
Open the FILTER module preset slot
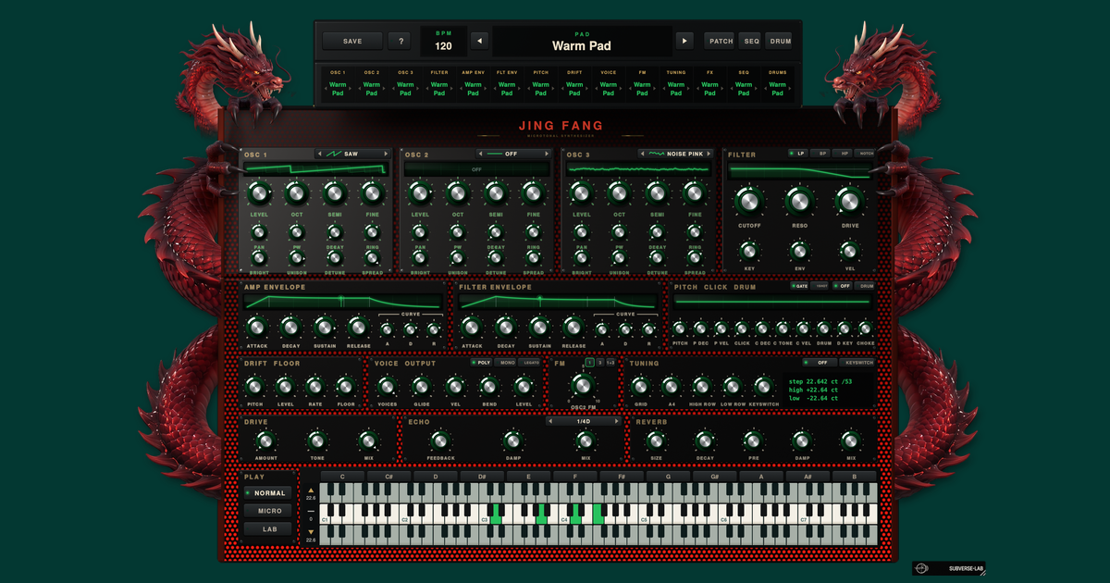click(439, 83)
